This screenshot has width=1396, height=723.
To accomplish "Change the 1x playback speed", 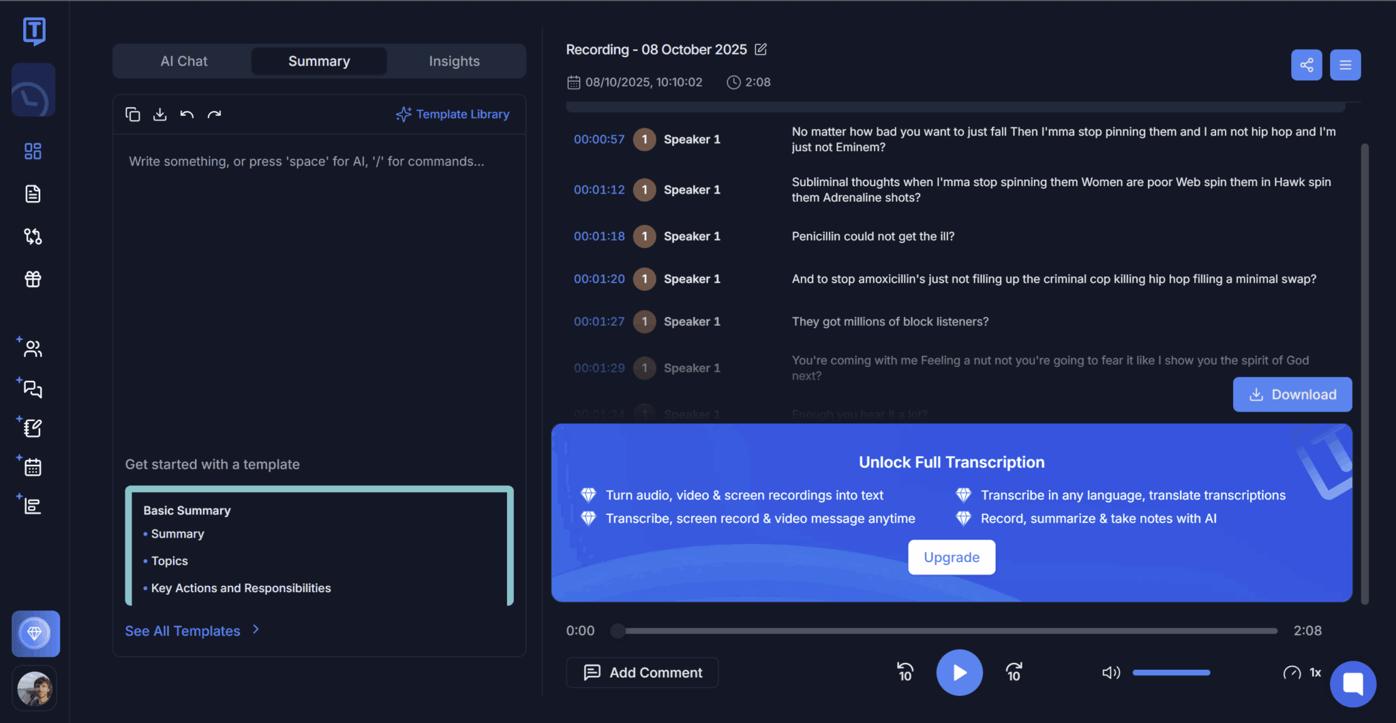I will click(x=1315, y=673).
